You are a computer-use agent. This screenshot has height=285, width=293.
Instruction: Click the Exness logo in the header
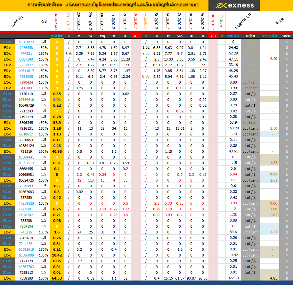click(x=234, y=5)
